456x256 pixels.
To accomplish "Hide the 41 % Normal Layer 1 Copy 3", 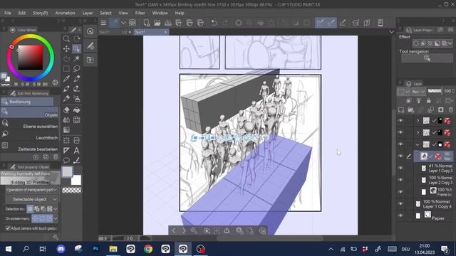I will 400,168.
